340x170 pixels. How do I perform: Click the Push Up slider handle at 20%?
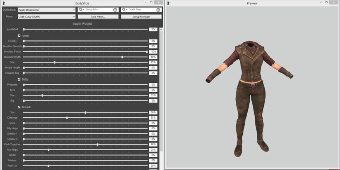tap(48, 166)
